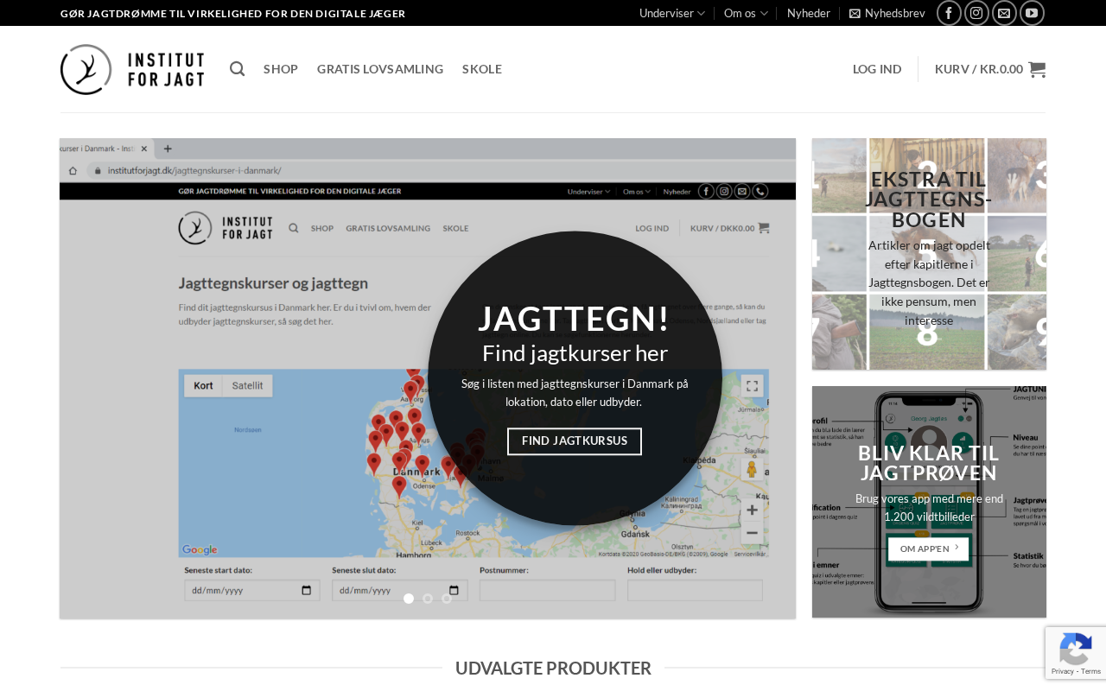Click the Find Jagtkursus button
The height and width of the screenshot is (691, 1106).
tap(575, 441)
